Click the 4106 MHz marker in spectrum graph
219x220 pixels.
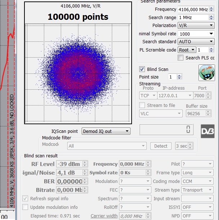point(12,151)
